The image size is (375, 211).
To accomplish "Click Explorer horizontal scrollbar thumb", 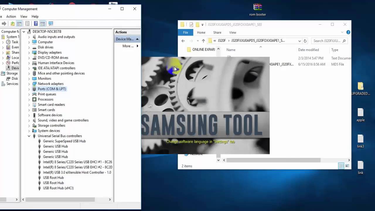I will [x=273, y=160].
